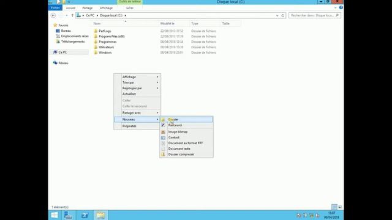Click the taskbar clock and date
Image resolution: width=392 pixels, height=220 pixels.
click(x=331, y=215)
